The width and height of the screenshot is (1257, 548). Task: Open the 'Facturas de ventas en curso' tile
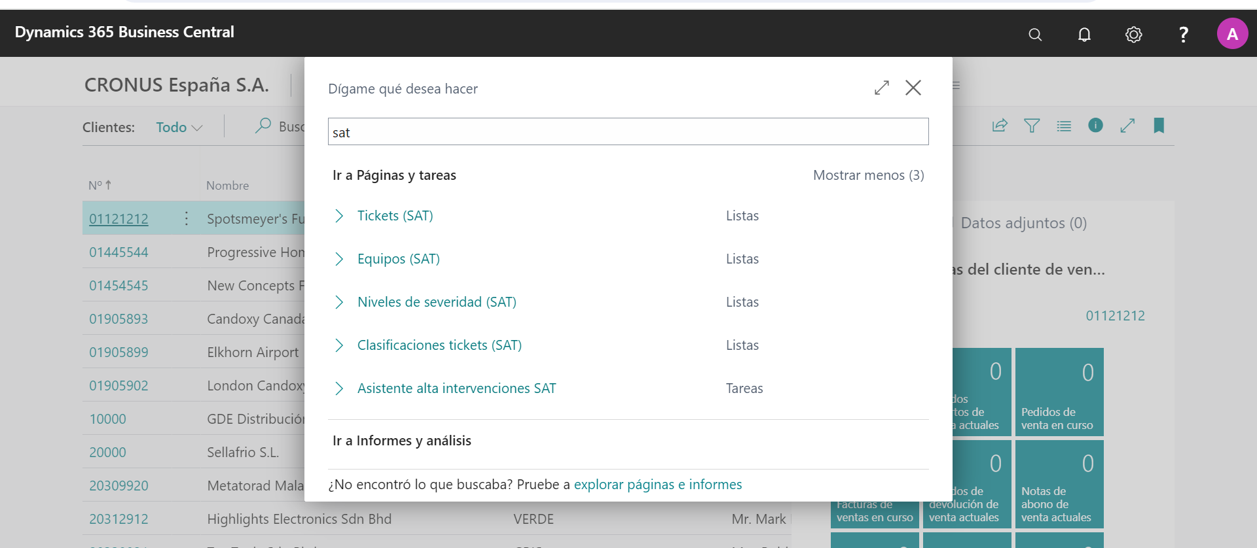[x=875, y=514]
